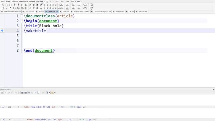The height and width of the screenshot is (121, 215).
Task: Open the Functions tab
Action: tap(40, 1)
